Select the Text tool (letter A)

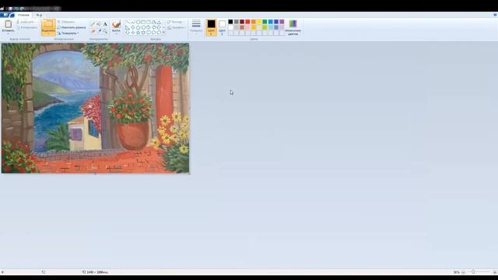pos(105,24)
